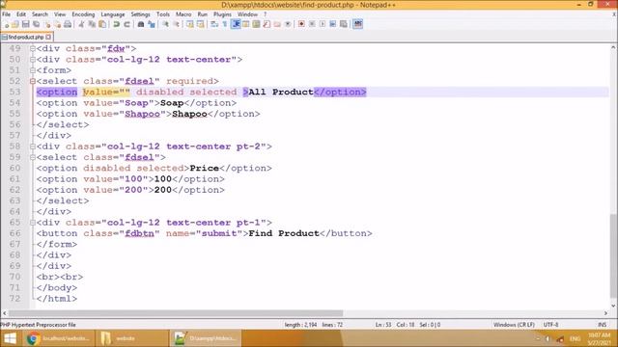Close the find-product.php tab
The image size is (618, 347).
click(48, 37)
